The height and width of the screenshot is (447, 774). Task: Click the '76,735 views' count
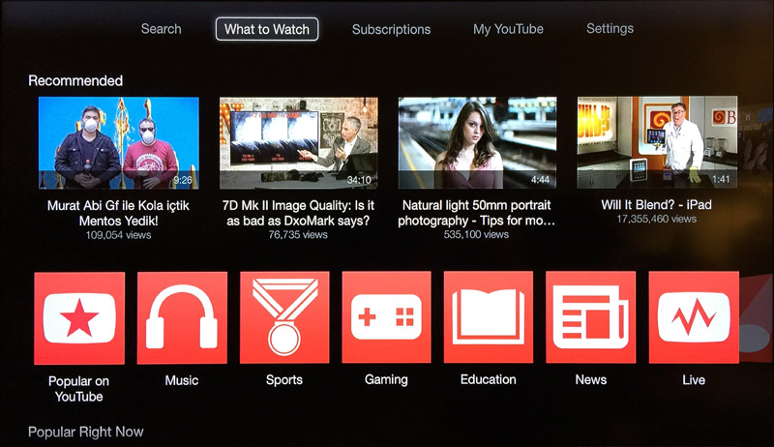[298, 235]
